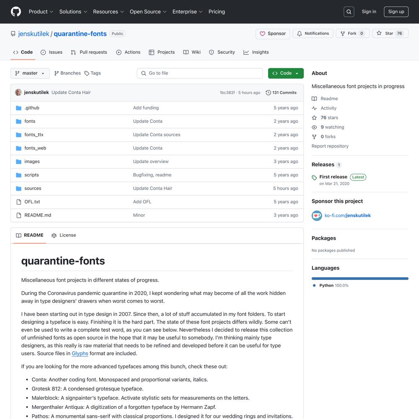Open the Pricing page
419x419 pixels.
[x=217, y=12]
